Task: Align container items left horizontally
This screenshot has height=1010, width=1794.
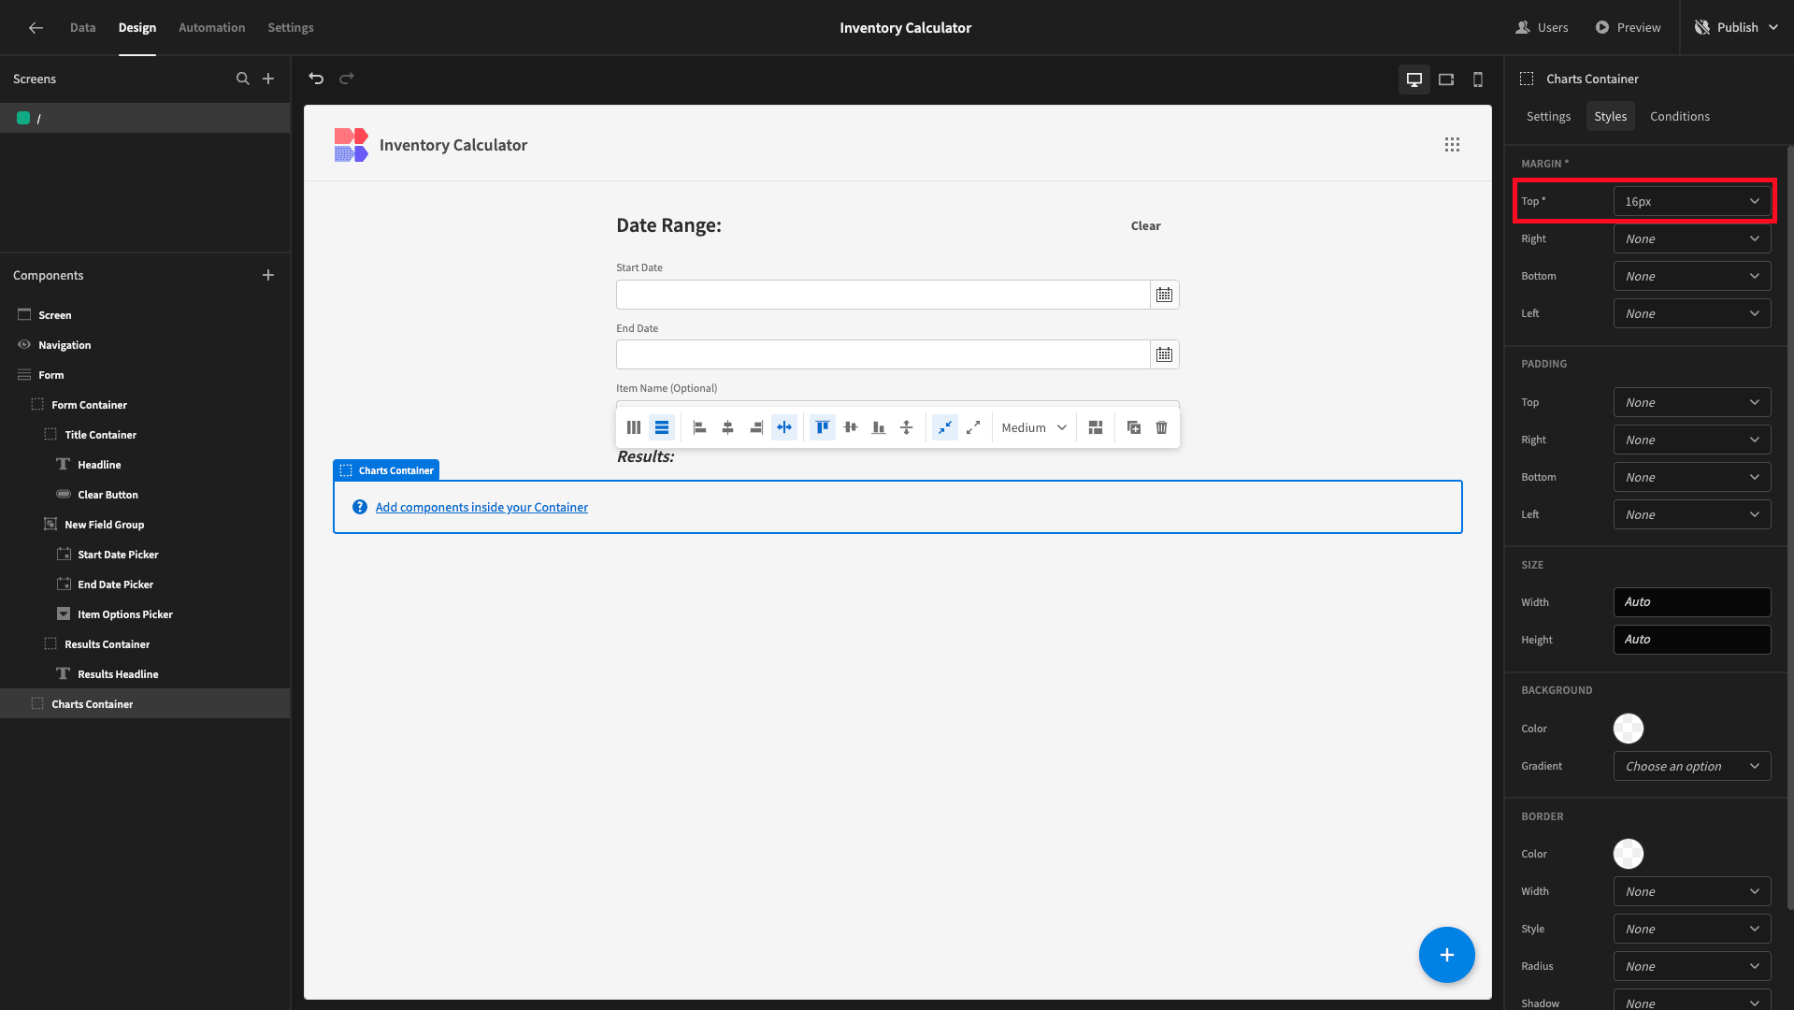Action: click(699, 427)
